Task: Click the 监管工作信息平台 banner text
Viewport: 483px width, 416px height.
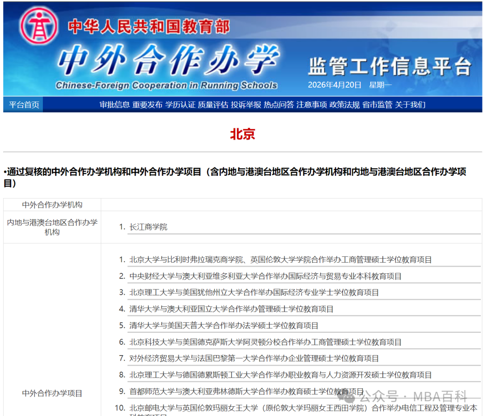Action: click(390, 66)
